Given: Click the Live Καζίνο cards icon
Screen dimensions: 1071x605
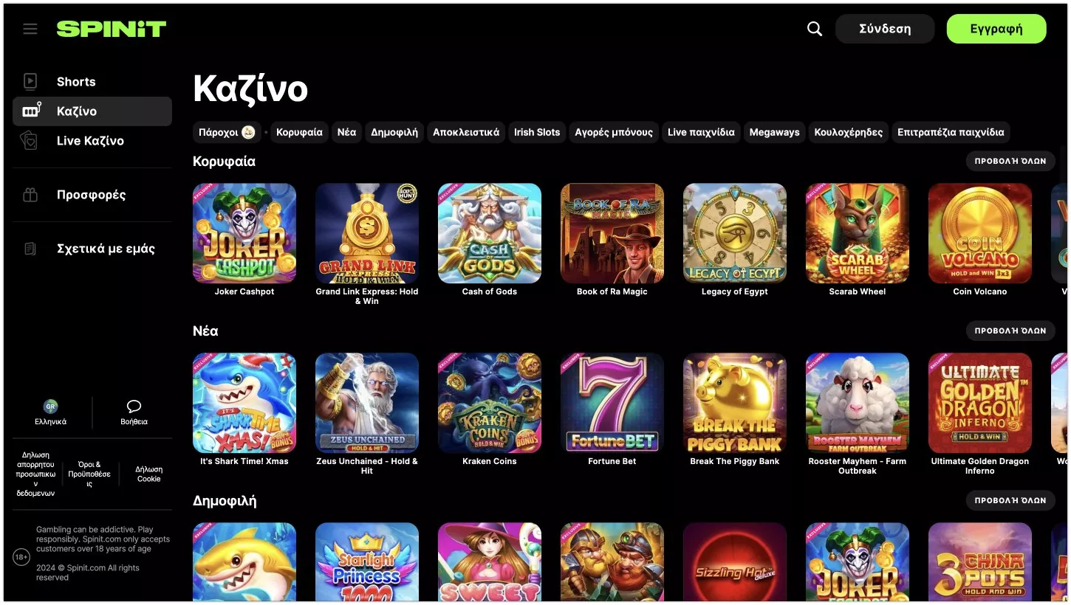Looking at the screenshot, I should click(x=30, y=140).
